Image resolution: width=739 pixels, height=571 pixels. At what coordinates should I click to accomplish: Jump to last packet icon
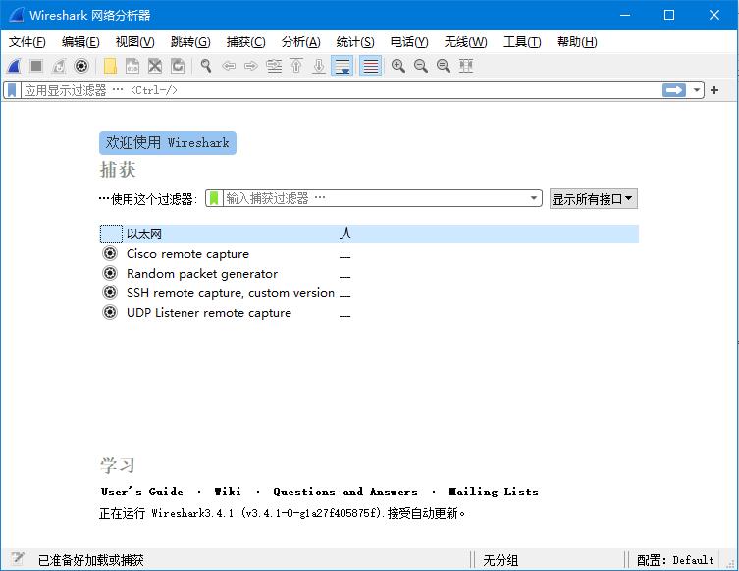[x=319, y=66]
